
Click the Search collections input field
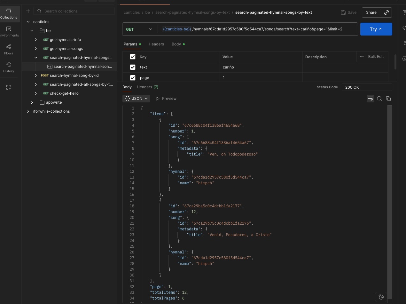[x=74, y=11]
